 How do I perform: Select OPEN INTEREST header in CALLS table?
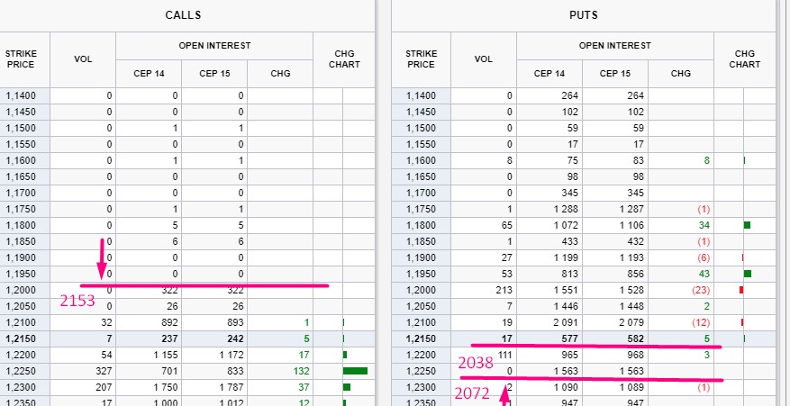coord(214,46)
